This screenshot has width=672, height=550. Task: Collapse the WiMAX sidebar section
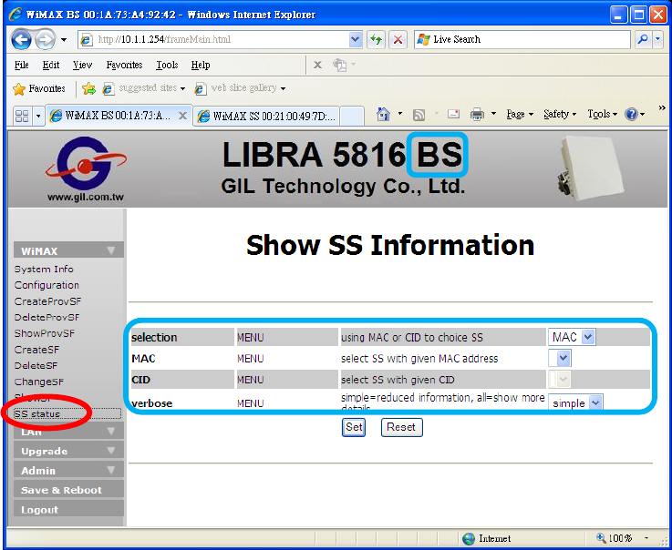[68, 250]
